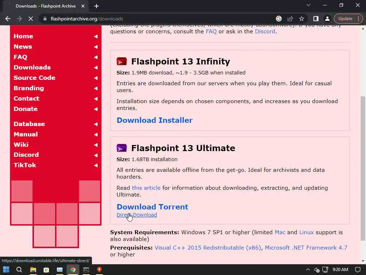Image resolution: width=366 pixels, height=275 pixels.
Task: Open the Windows Start menu
Action: click(x=6, y=270)
